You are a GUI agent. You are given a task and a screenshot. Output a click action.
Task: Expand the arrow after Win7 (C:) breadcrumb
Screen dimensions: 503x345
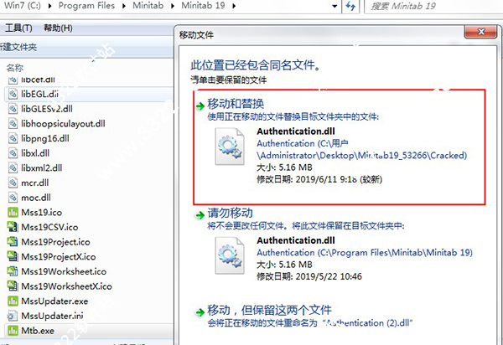click(x=49, y=6)
